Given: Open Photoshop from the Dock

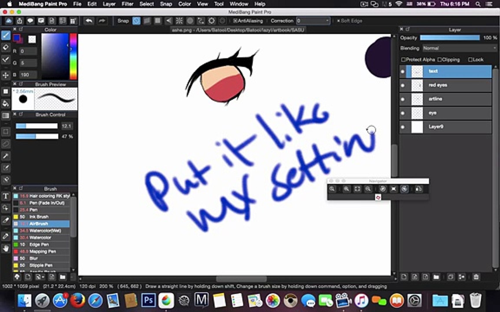Looking at the screenshot, I should [x=148, y=300].
